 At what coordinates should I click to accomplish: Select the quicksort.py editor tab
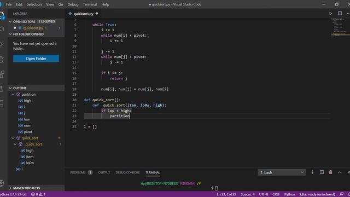(x=83, y=14)
